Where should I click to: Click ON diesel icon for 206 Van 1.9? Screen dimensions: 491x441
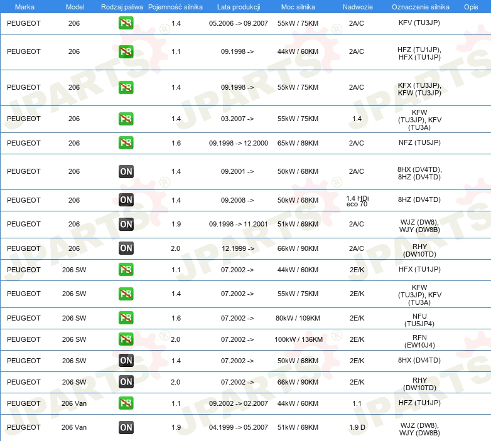click(x=126, y=427)
